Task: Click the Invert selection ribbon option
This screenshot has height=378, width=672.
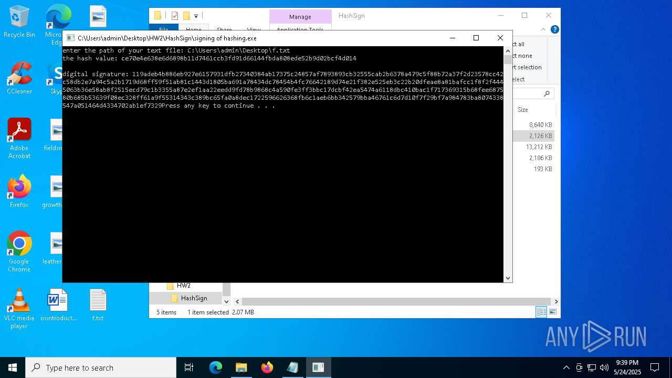Action: [x=527, y=67]
